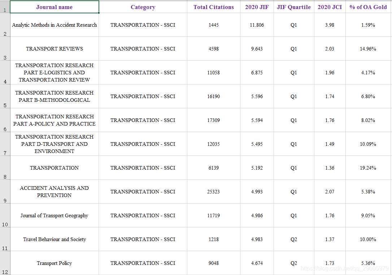Click the Part D-Transport and Environment cell

tap(54, 144)
